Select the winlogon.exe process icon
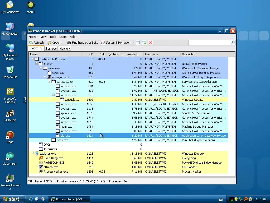 (x=49, y=77)
